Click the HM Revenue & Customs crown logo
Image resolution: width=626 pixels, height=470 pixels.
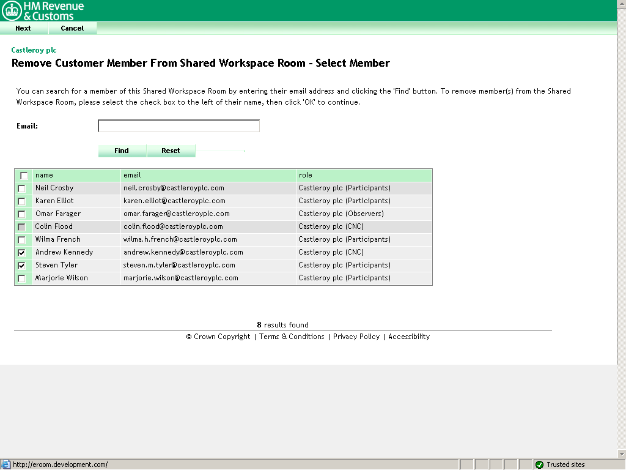click(12, 11)
